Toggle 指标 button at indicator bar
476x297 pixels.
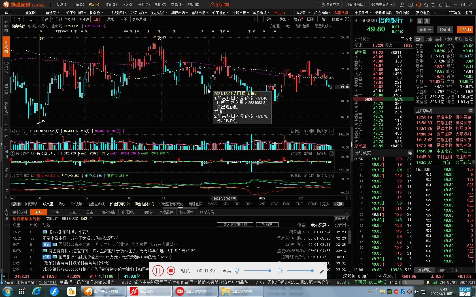click(x=16, y=204)
